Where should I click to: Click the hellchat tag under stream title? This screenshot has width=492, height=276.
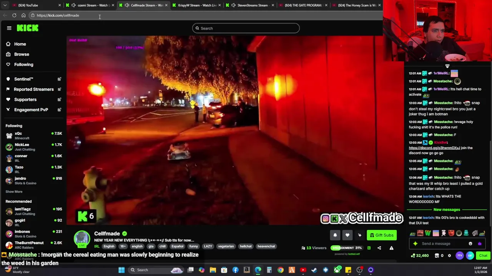coord(246,246)
